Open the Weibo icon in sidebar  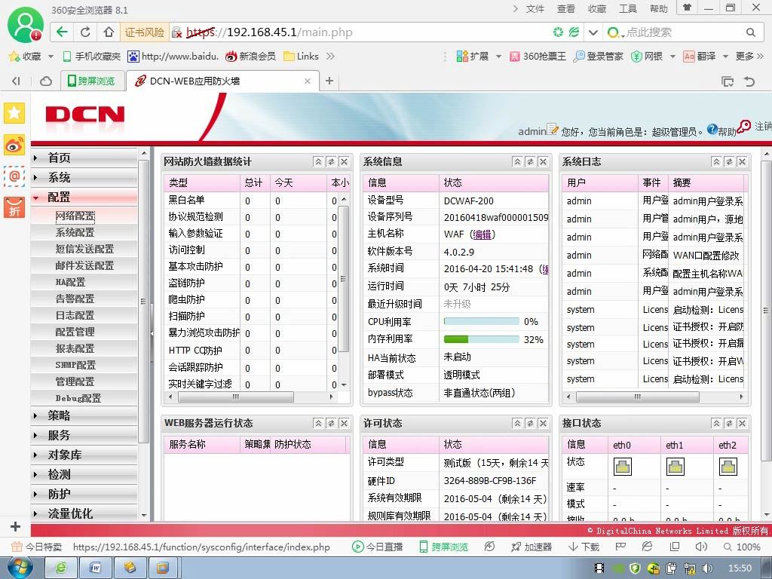(14, 145)
